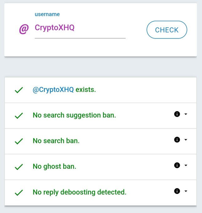Click checkmark beside search suggestion ban result
Screen dimensions: 202x213
click(x=19, y=116)
